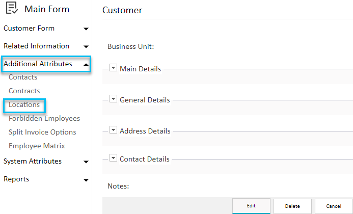Click the Address Details section title
This screenshot has width=353, height=214.
point(145,131)
